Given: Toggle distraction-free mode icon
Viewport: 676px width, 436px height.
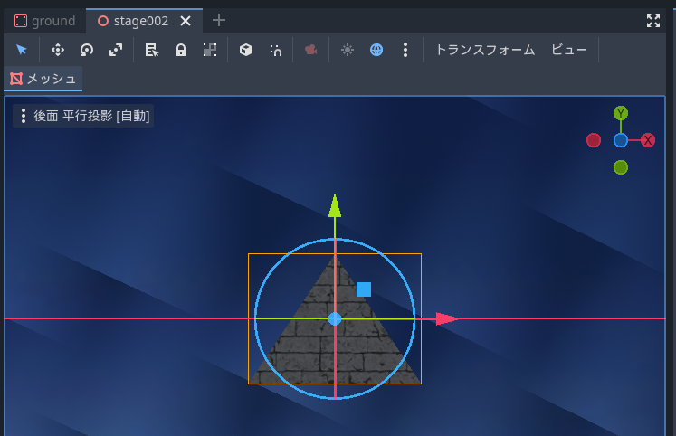Looking at the screenshot, I should (653, 21).
